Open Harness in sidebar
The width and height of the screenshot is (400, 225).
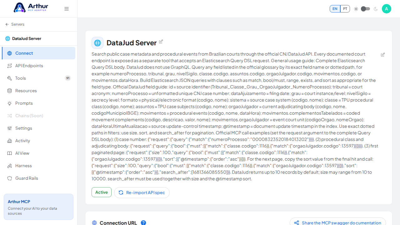pos(38,166)
